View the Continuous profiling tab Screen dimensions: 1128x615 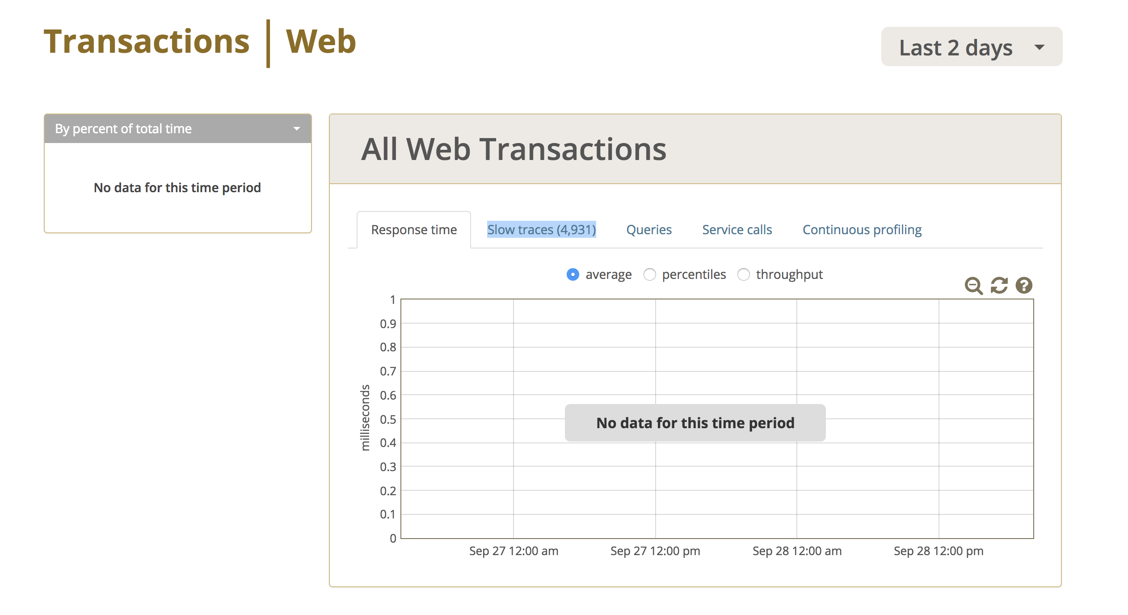(862, 229)
